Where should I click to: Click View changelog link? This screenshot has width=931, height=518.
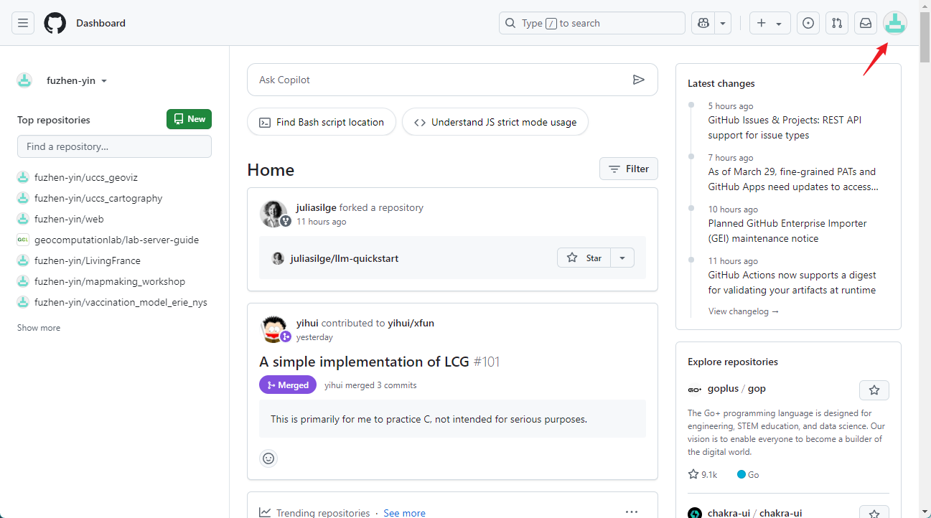point(744,311)
